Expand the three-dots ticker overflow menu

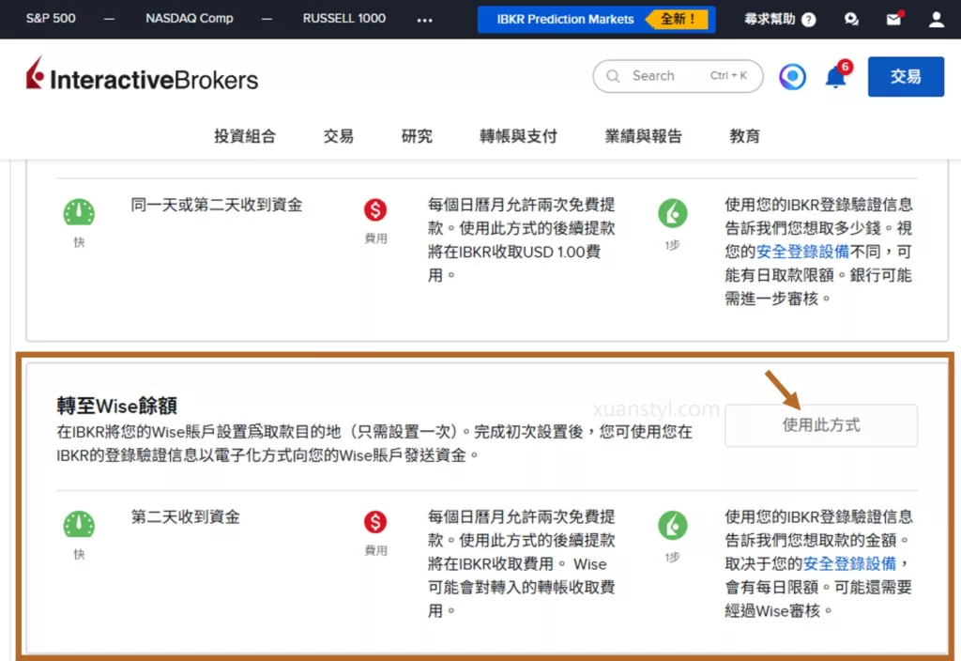(424, 20)
